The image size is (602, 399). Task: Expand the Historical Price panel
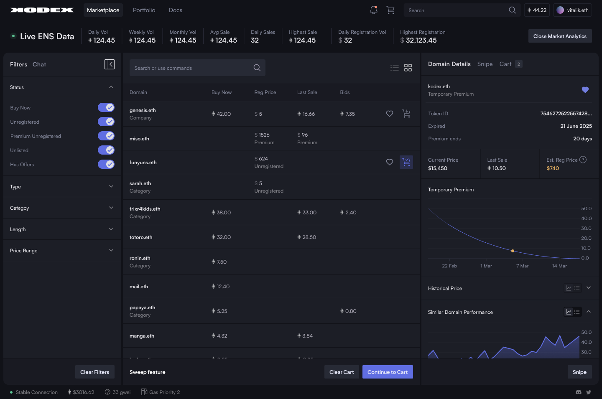[589, 287]
